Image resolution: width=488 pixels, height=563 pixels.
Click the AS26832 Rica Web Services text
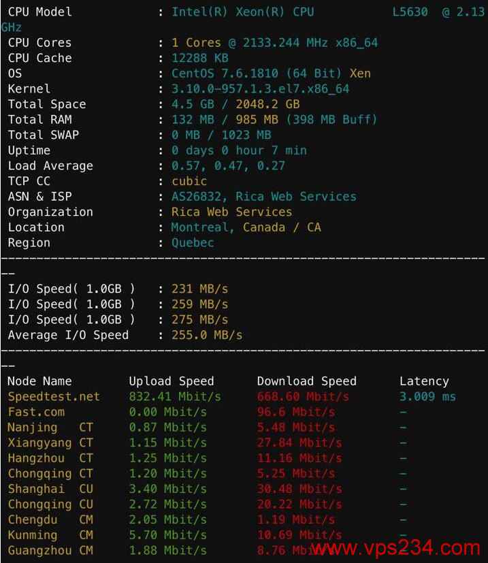tap(263, 197)
